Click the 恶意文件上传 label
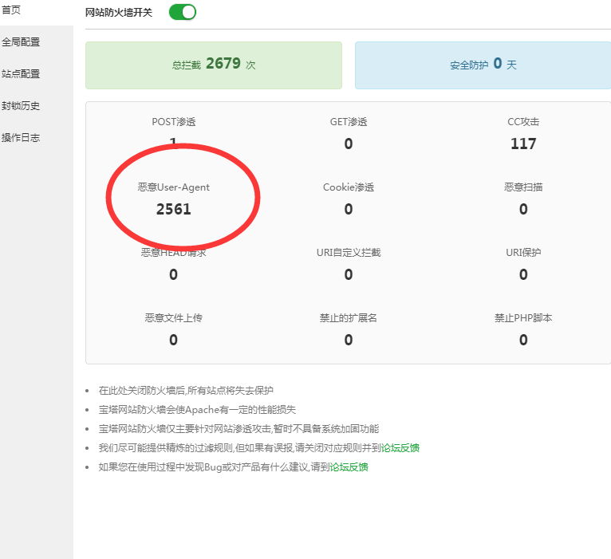 tap(174, 318)
